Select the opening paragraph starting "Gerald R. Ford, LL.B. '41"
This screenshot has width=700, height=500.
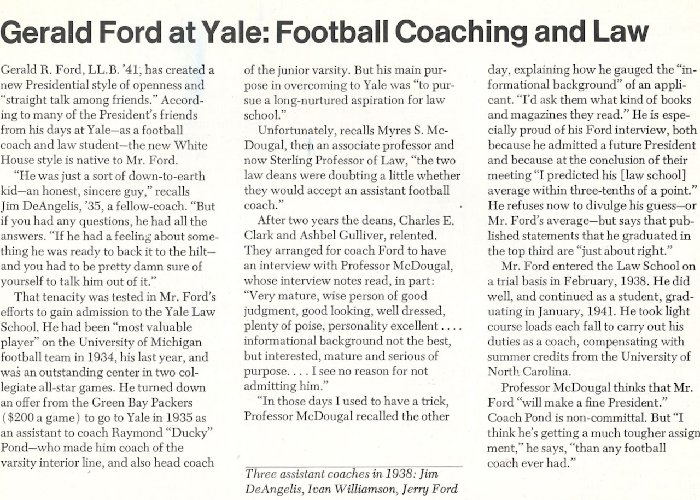pos(110,116)
